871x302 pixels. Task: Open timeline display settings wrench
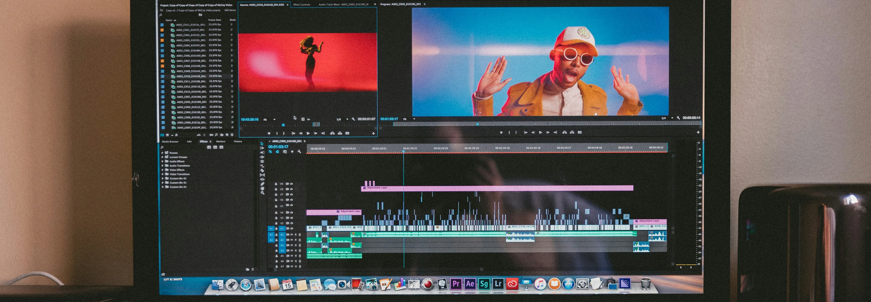(x=300, y=152)
